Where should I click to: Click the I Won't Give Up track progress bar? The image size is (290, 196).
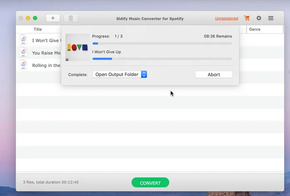click(x=162, y=59)
